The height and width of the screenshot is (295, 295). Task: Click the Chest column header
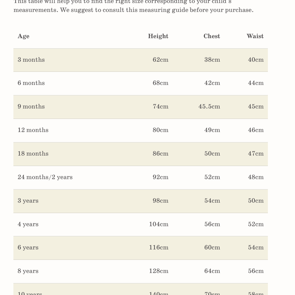212,36
